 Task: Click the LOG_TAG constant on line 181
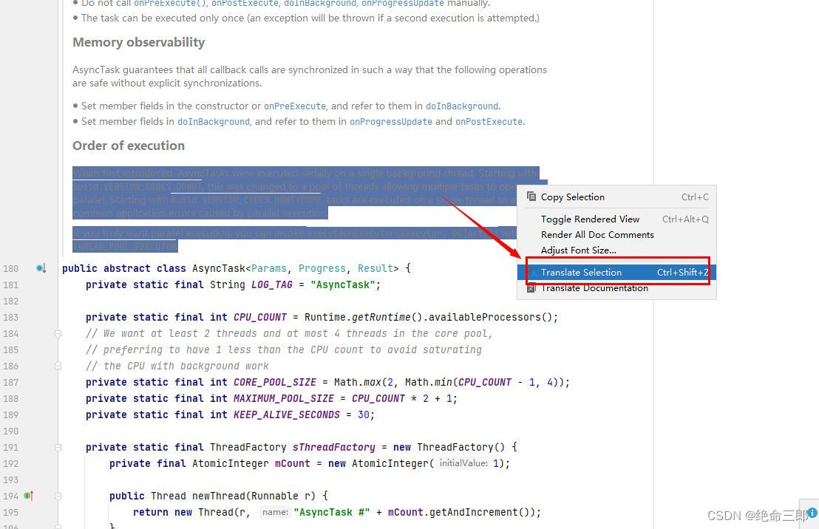point(271,284)
